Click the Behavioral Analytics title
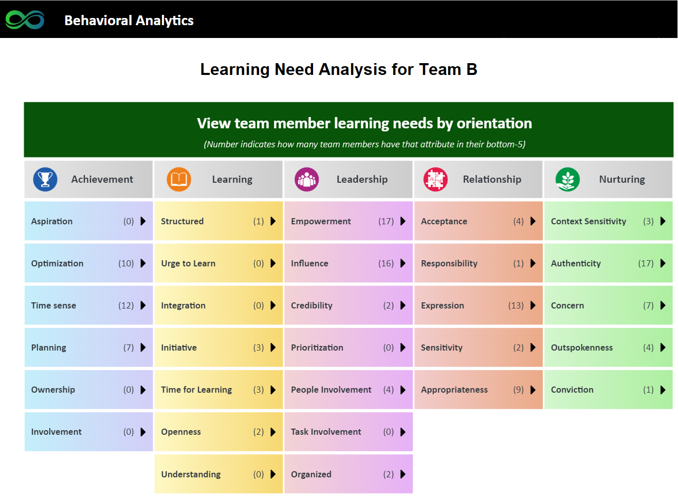The height and width of the screenshot is (502, 678). coord(129,21)
